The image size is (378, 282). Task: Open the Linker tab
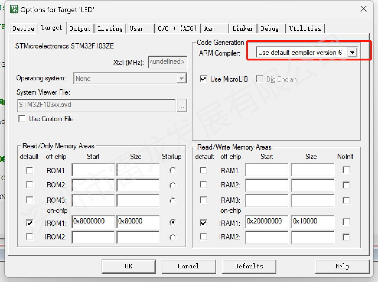click(x=243, y=28)
